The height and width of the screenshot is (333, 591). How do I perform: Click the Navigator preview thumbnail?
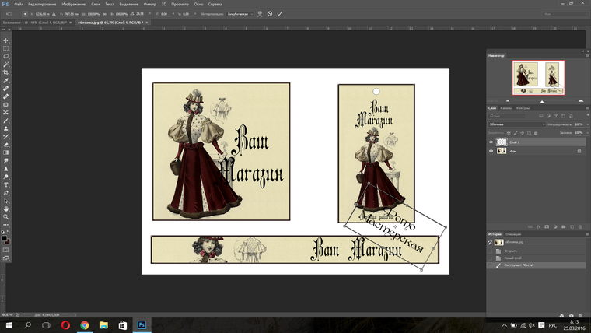point(538,78)
